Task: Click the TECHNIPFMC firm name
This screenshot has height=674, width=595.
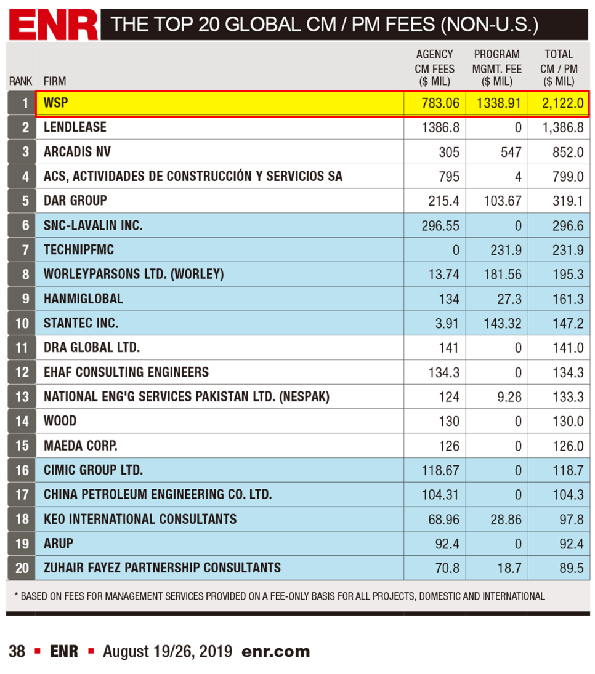Action: [79, 250]
